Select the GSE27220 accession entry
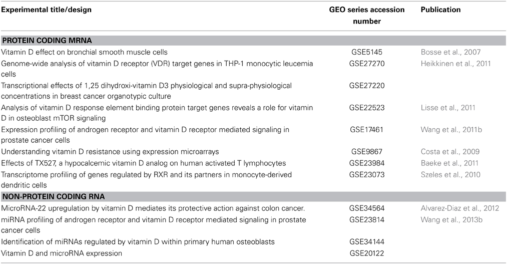507x264 pixels. pyautogui.click(x=367, y=86)
